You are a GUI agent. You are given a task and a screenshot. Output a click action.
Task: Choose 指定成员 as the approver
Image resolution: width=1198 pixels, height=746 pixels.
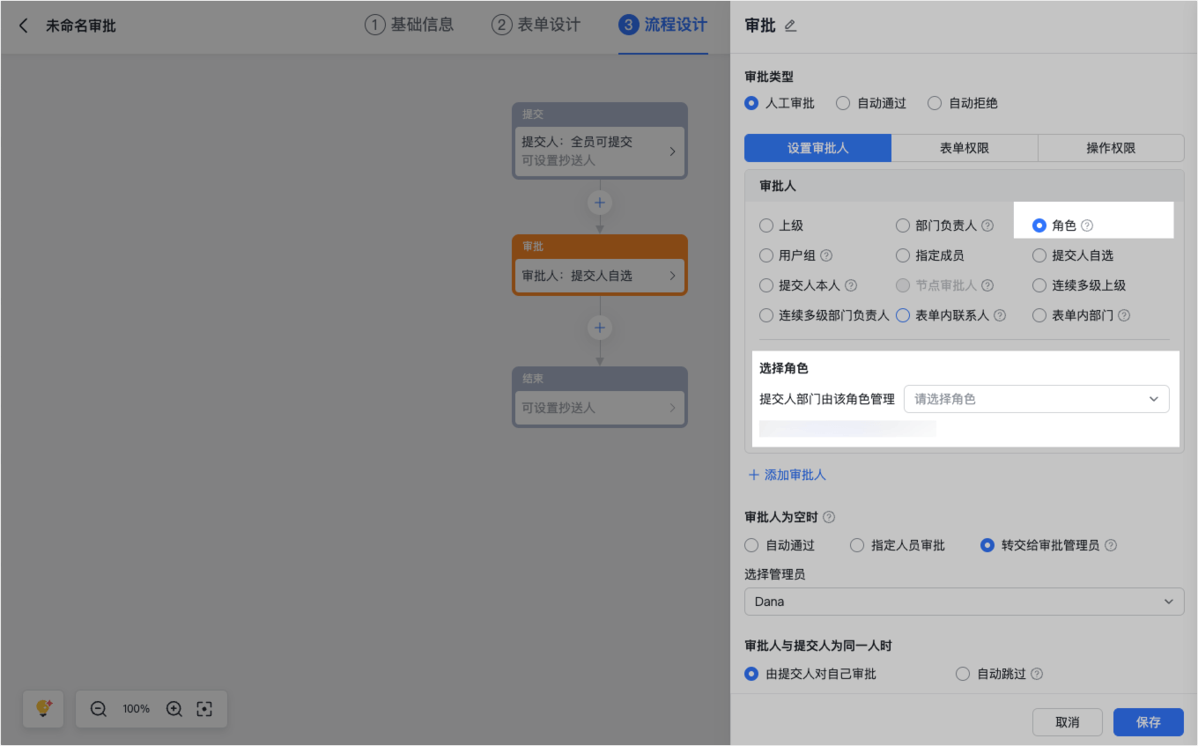903,255
